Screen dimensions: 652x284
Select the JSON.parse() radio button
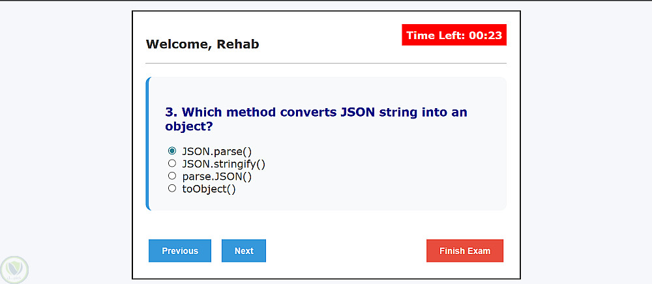pyautogui.click(x=172, y=150)
